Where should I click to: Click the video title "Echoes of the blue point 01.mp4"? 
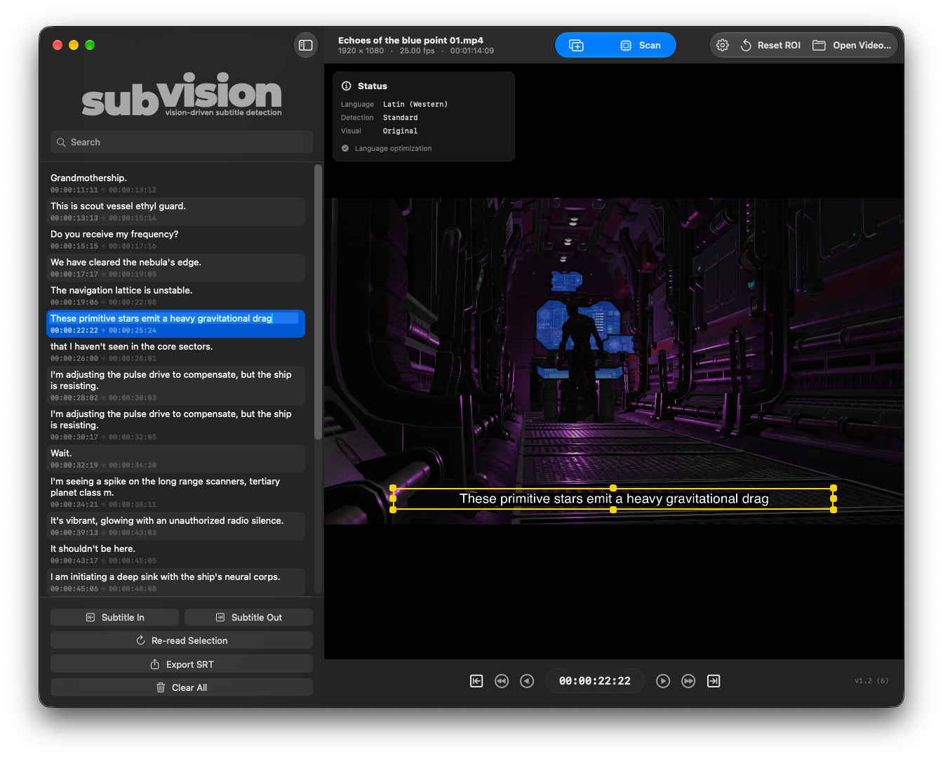(x=410, y=40)
